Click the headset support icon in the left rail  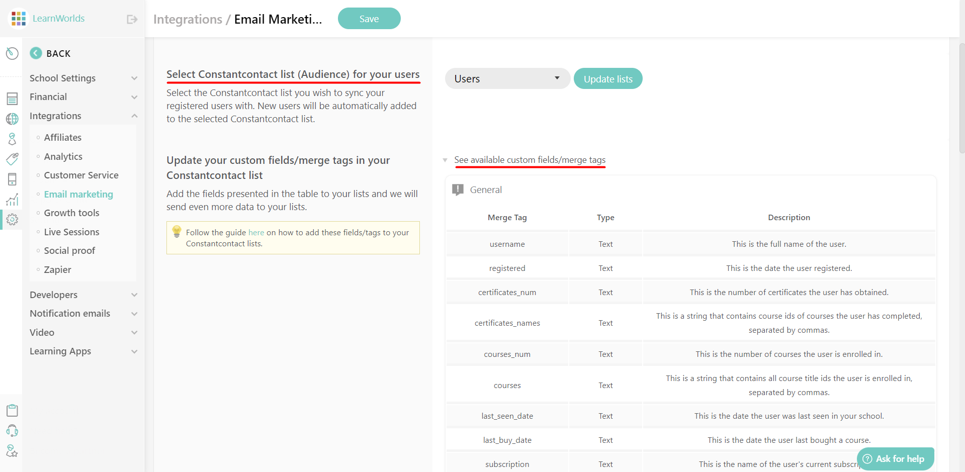tap(12, 431)
